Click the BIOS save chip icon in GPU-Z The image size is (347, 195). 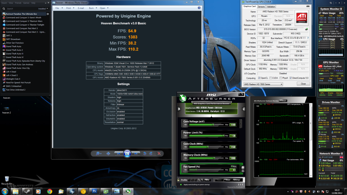click(x=307, y=29)
